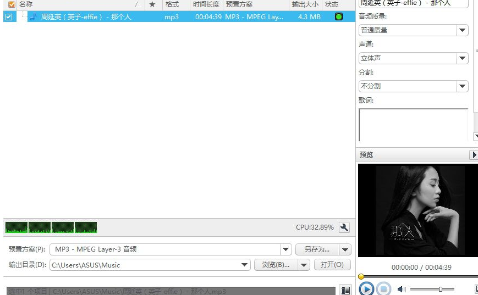Click the MP3 - MPEG Lay... preset cell
Image resolution: width=478 pixels, height=295 pixels.
[x=254, y=17]
